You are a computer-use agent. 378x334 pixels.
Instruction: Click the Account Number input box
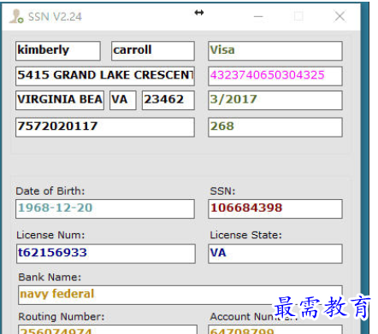click(x=275, y=330)
